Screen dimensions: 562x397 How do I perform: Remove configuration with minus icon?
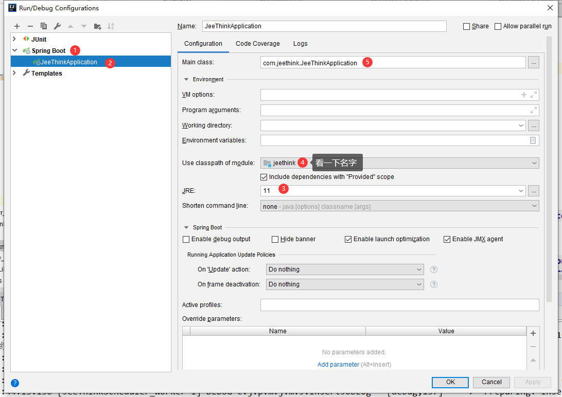pyautogui.click(x=30, y=26)
